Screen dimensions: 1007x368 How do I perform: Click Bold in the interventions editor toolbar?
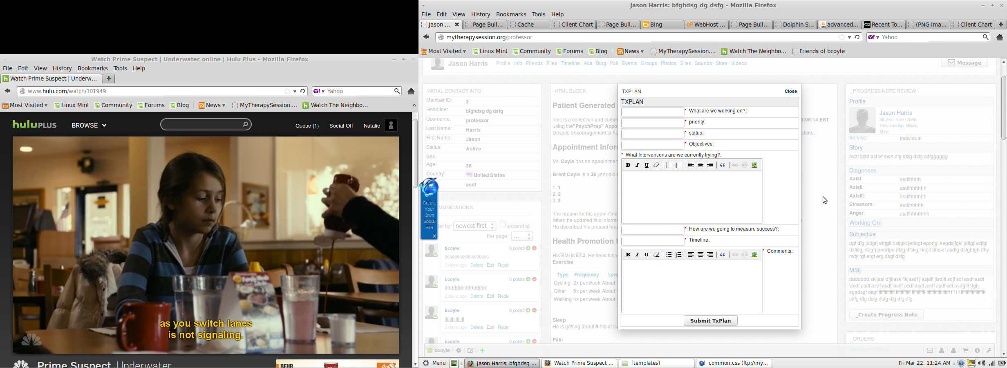628,165
